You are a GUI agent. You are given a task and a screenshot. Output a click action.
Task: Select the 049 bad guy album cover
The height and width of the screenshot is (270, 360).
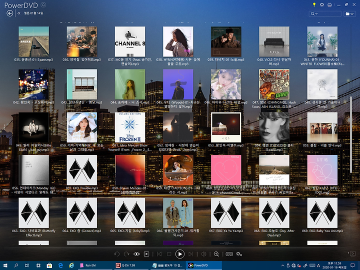coord(34,127)
